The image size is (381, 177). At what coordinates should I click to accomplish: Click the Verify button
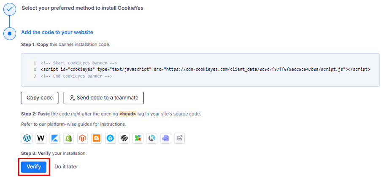34,166
